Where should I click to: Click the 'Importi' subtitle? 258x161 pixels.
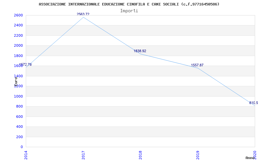pos(129,11)
